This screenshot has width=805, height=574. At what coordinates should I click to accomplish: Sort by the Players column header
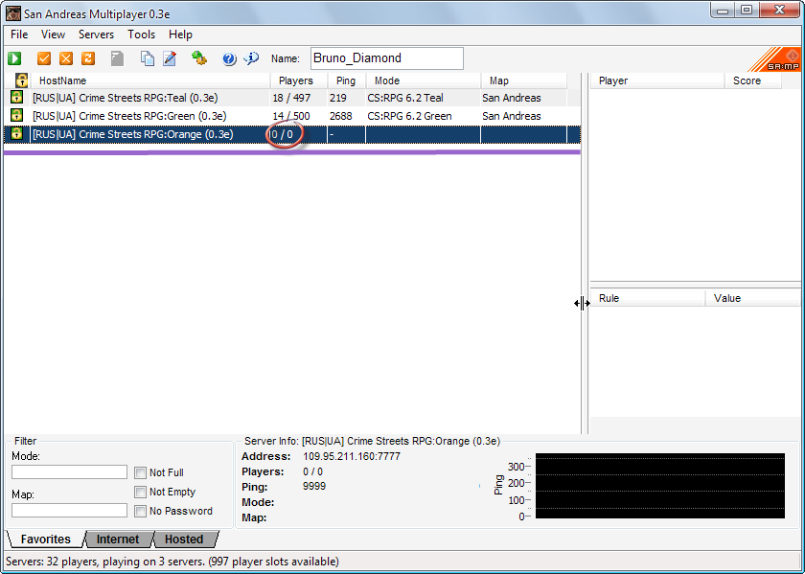coord(299,80)
